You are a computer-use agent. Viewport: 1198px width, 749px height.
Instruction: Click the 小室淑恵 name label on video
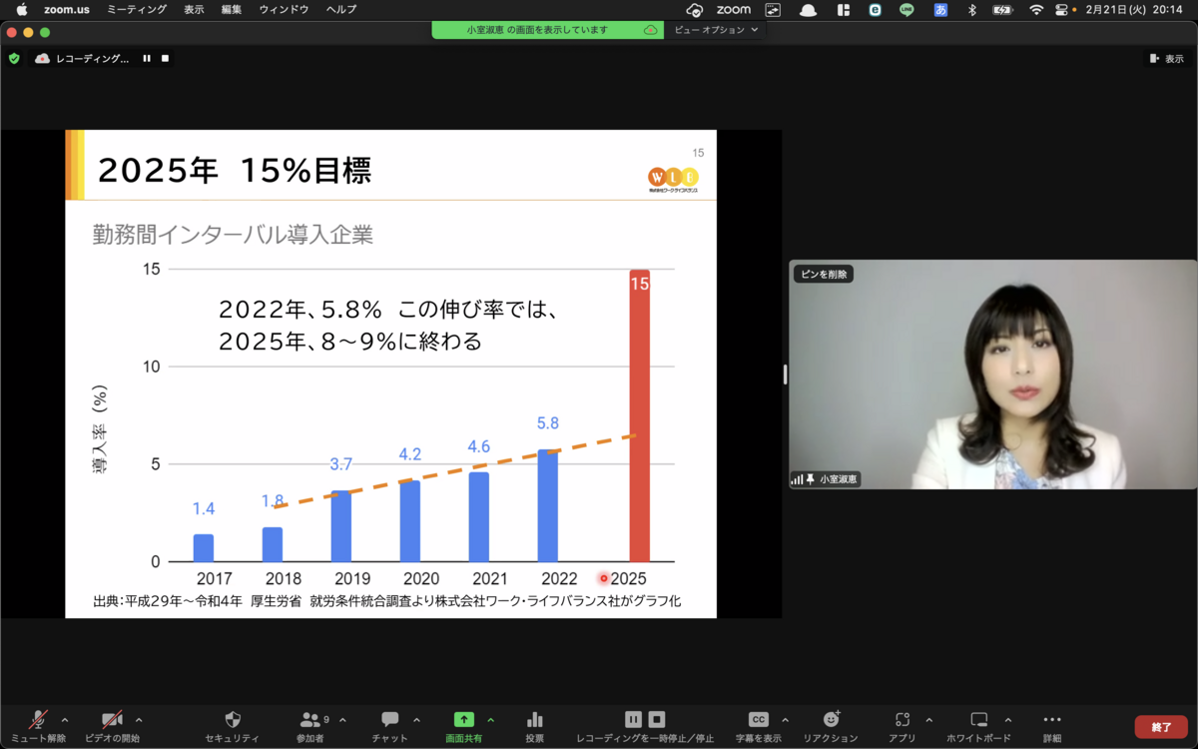point(837,479)
